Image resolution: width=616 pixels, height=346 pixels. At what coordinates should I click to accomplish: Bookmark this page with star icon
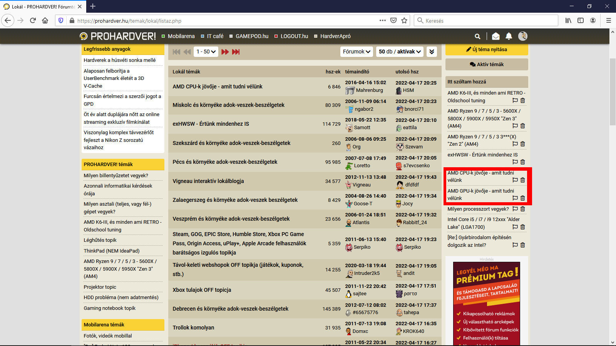point(404,20)
